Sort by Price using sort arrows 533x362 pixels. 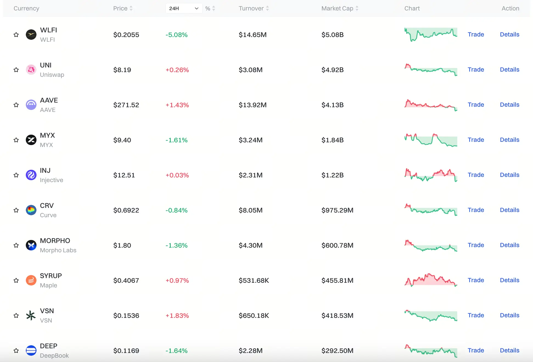click(x=131, y=9)
